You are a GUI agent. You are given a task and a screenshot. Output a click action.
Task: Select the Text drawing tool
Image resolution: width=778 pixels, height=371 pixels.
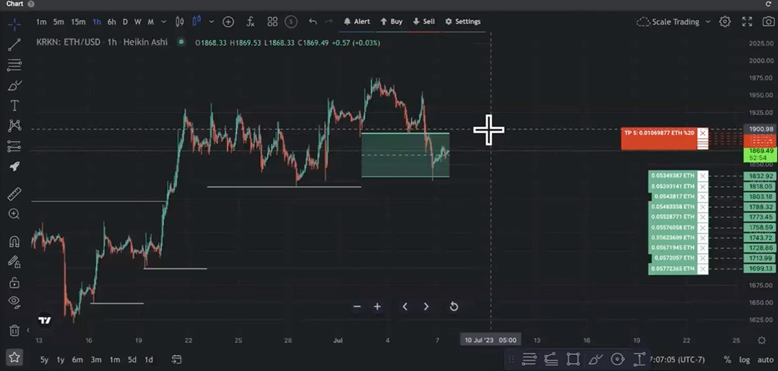(14, 106)
